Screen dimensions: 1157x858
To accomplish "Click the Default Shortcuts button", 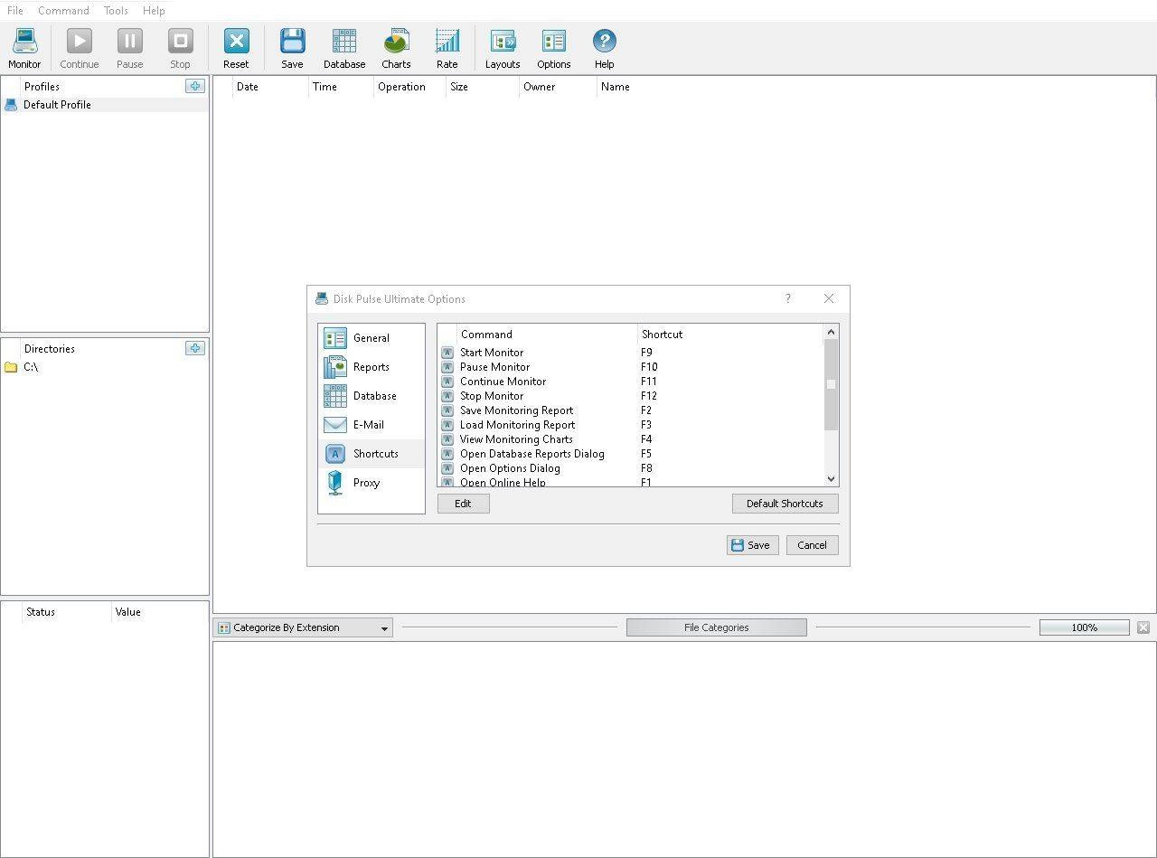I will click(785, 504).
